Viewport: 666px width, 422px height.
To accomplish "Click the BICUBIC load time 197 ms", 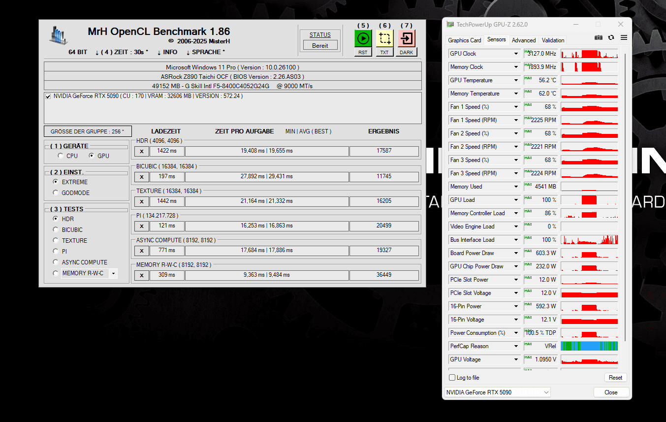I will click(167, 176).
